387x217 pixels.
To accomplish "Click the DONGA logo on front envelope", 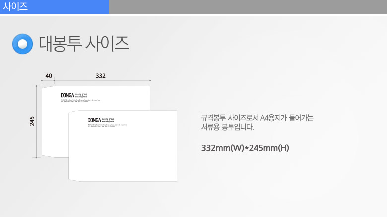I will [x=94, y=120].
